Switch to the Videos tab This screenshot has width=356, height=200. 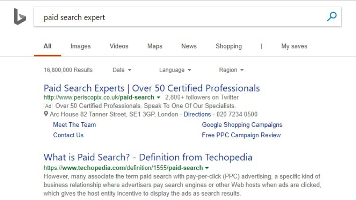click(x=119, y=46)
